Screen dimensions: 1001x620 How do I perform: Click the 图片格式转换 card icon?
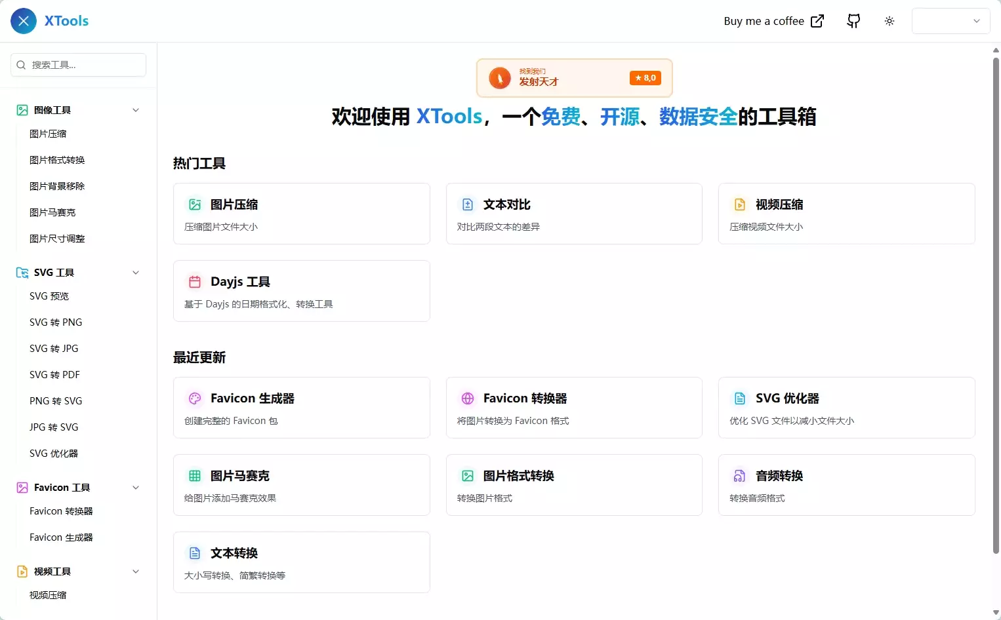click(x=468, y=476)
